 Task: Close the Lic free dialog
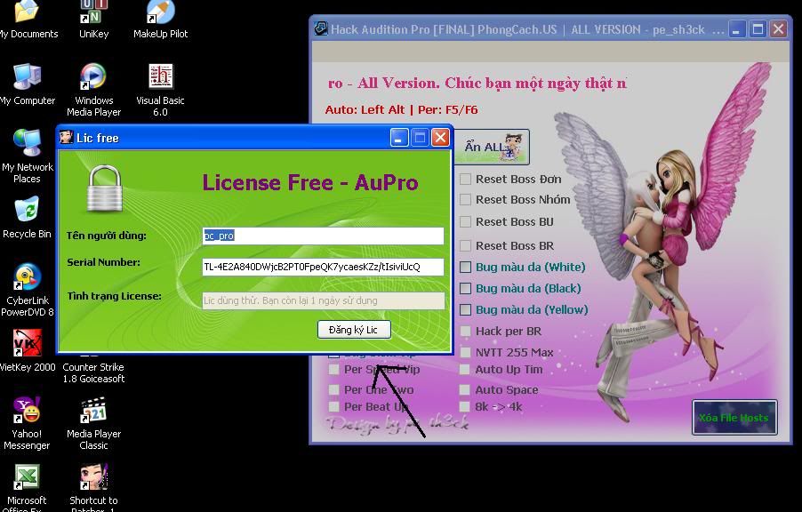(x=440, y=138)
